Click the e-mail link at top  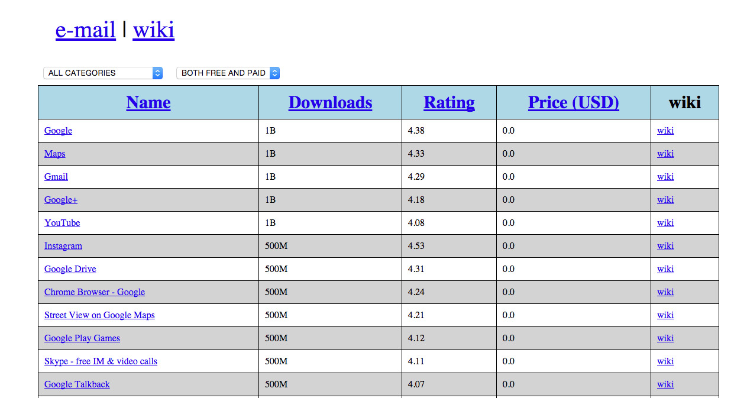[85, 30]
